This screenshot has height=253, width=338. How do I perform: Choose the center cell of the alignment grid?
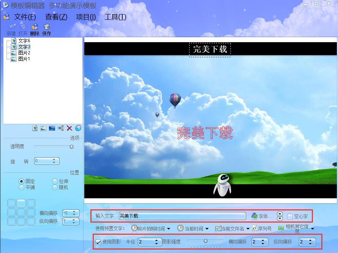click(21, 212)
